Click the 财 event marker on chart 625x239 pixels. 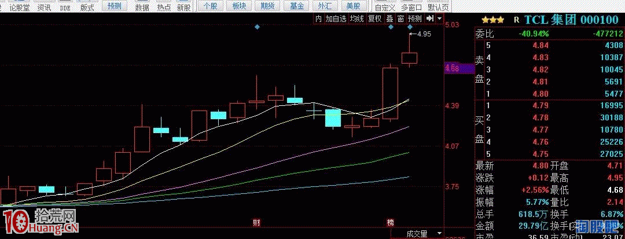(x=257, y=222)
